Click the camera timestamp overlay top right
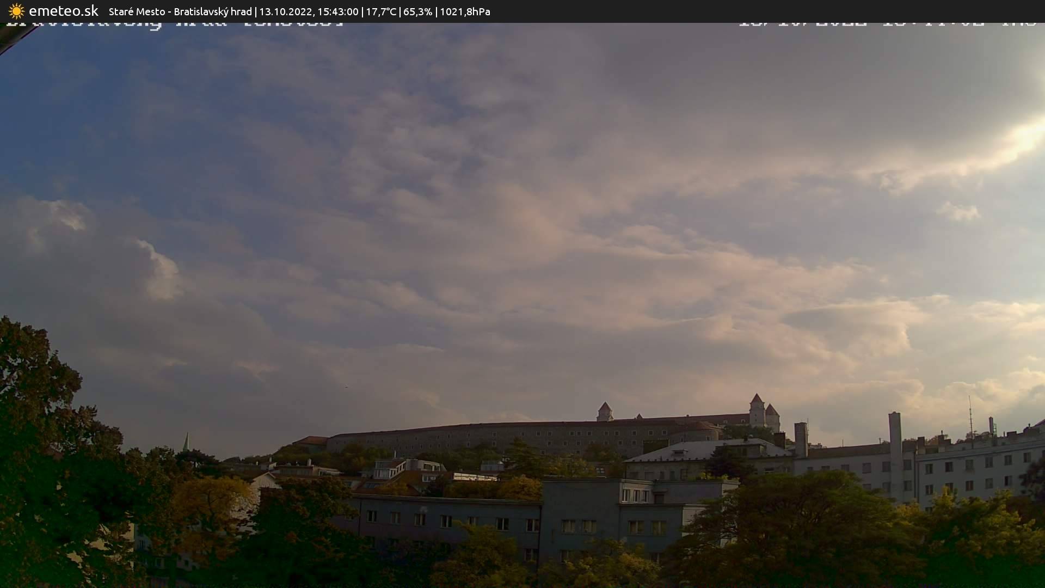 [887, 24]
